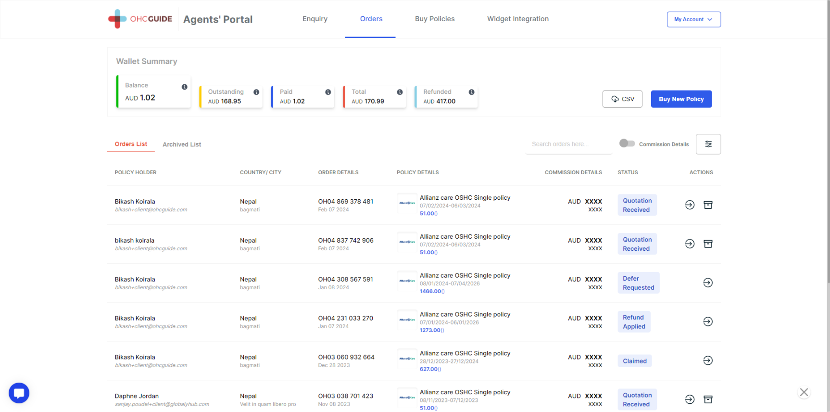Image resolution: width=830 pixels, height=412 pixels.
Task: Open the chat support bubble
Action: [19, 393]
